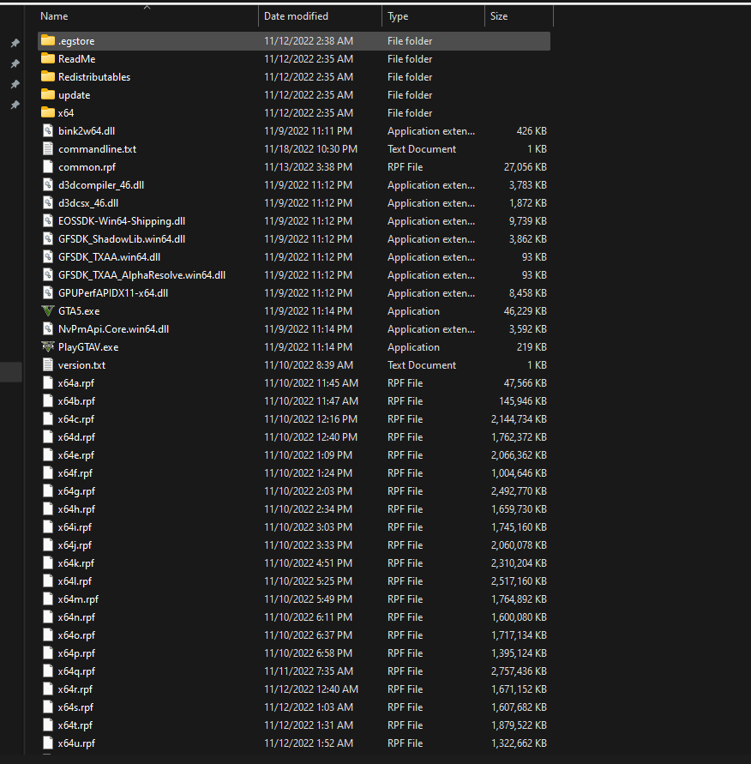Image resolution: width=751 pixels, height=764 pixels.
Task: Sort files by the Type column
Action: [x=405, y=15]
